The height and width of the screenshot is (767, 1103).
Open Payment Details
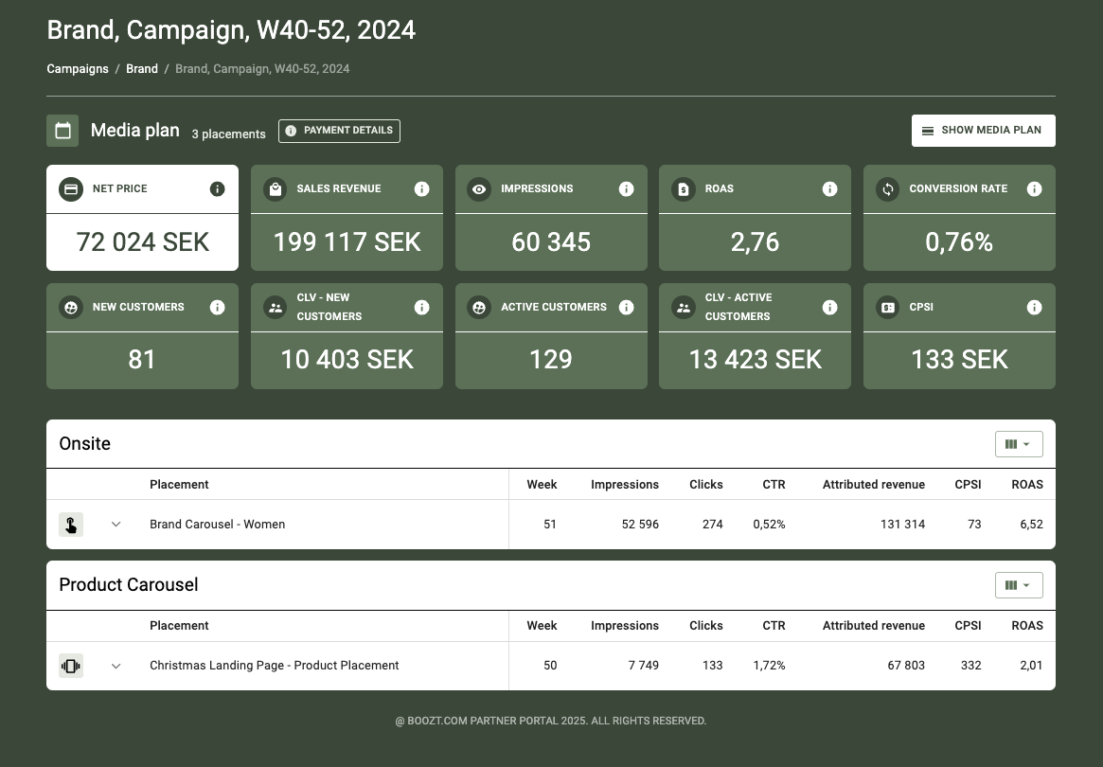(339, 131)
